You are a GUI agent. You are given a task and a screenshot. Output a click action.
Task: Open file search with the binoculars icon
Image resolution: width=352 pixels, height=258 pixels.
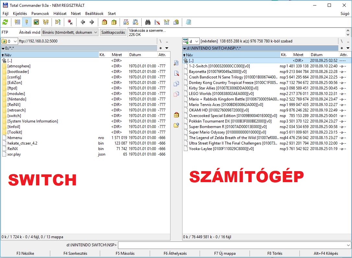(x=148, y=22)
